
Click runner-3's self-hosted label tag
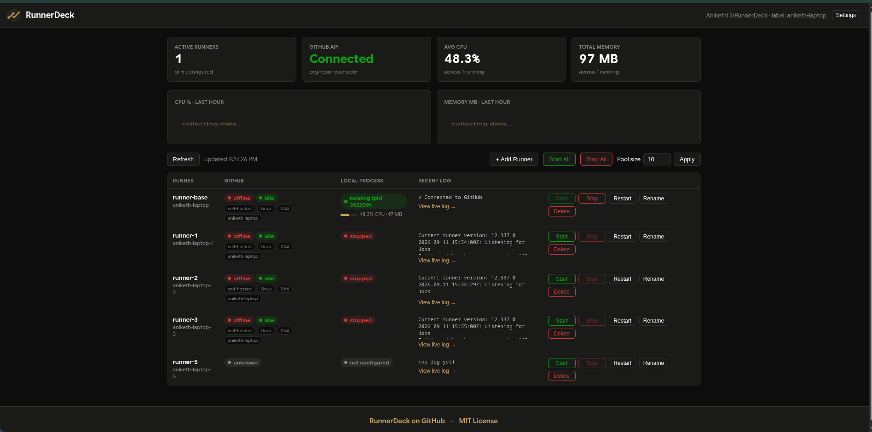point(240,331)
